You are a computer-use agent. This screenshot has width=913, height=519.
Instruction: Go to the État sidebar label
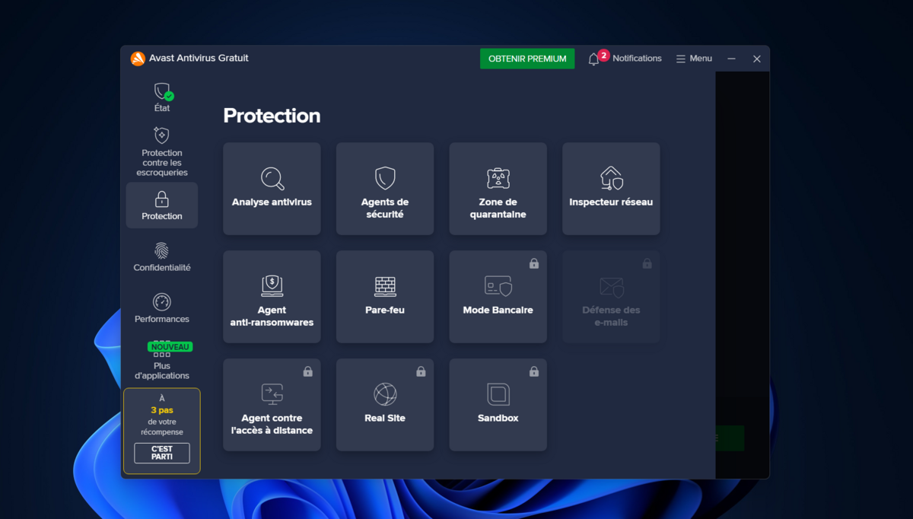pos(162,108)
